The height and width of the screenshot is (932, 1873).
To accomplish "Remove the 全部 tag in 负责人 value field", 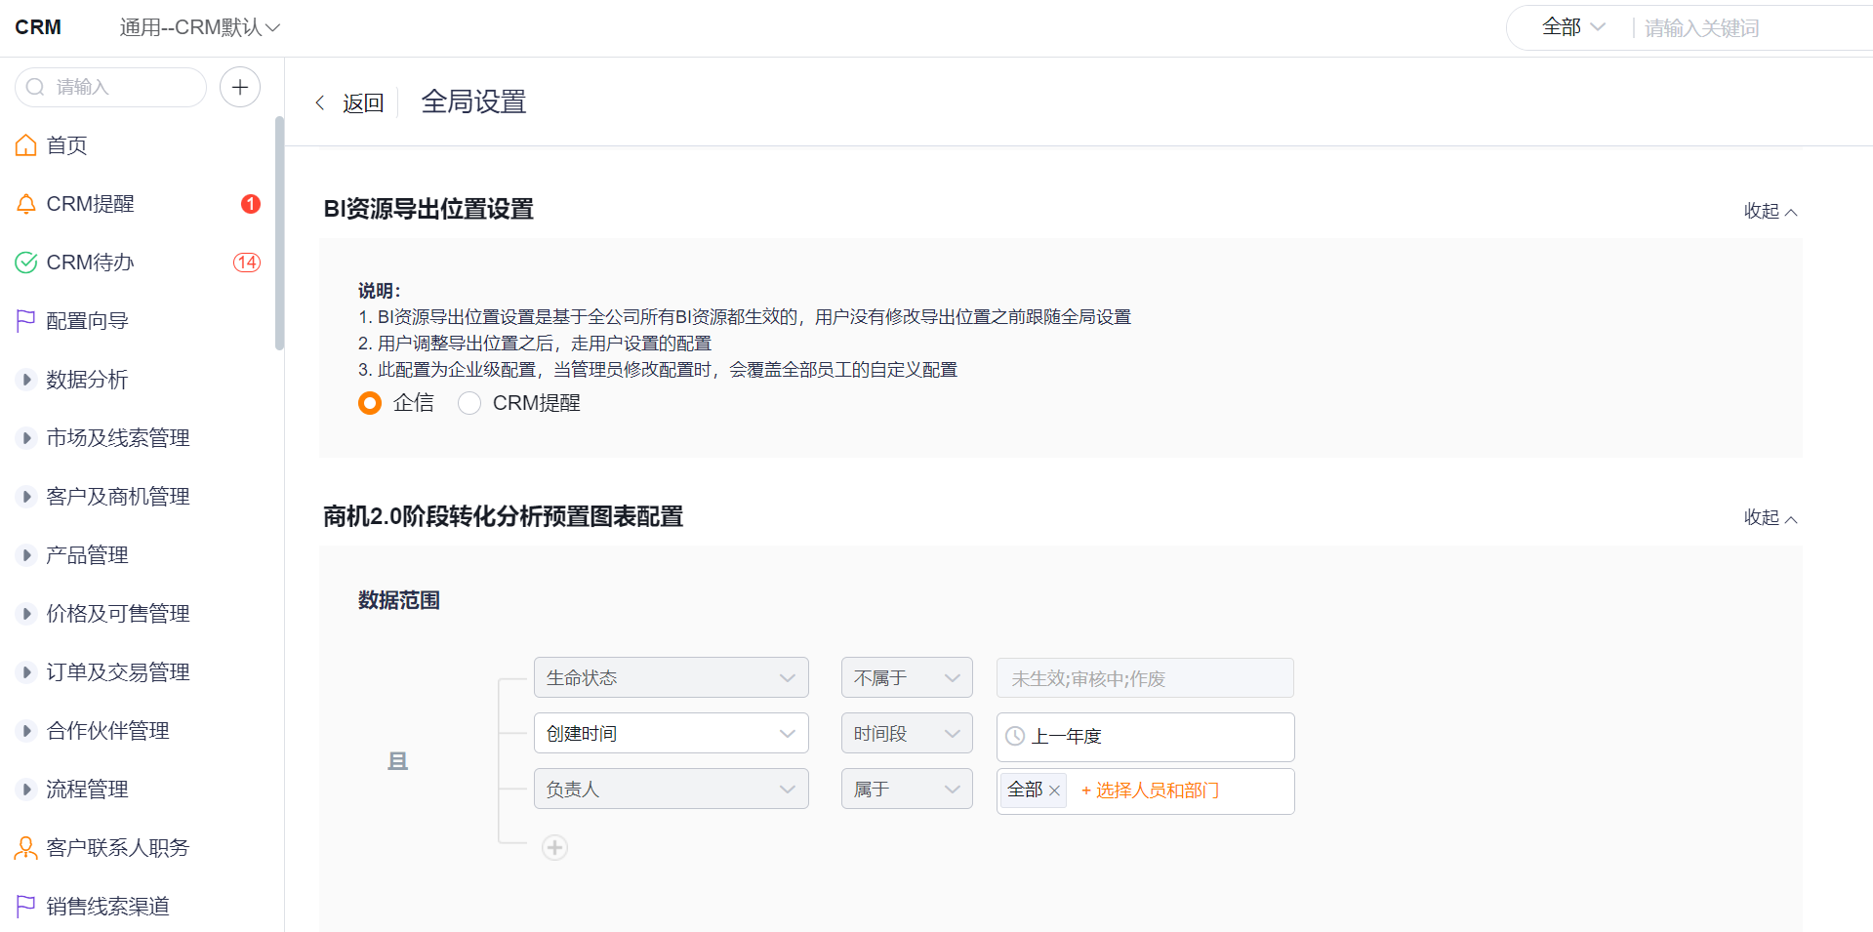I will click(1055, 790).
